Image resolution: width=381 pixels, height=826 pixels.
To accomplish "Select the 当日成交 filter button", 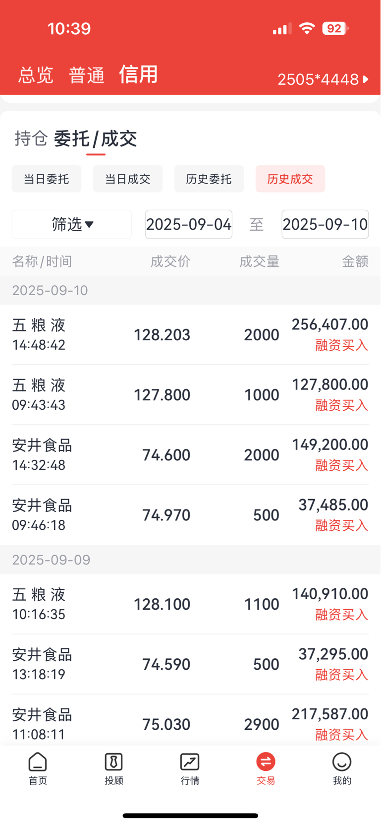I will [x=128, y=179].
